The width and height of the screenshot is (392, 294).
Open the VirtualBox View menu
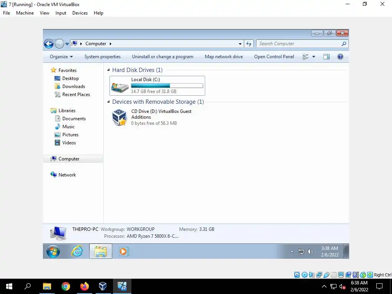click(44, 13)
